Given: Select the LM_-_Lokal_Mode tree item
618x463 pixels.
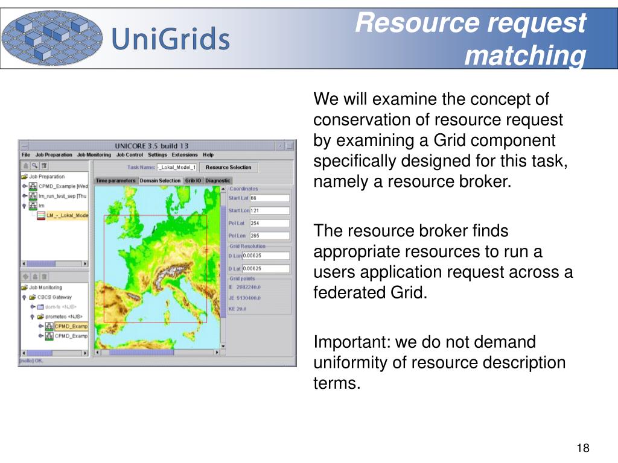Looking at the screenshot, I should tap(67, 215).
